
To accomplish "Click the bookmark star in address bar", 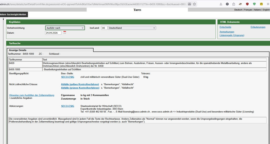I will [194, 4].
